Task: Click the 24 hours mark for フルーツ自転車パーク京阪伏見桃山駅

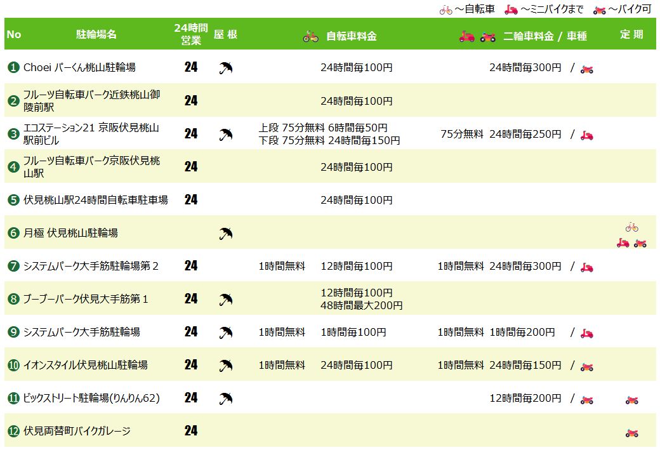Action: click(x=191, y=167)
